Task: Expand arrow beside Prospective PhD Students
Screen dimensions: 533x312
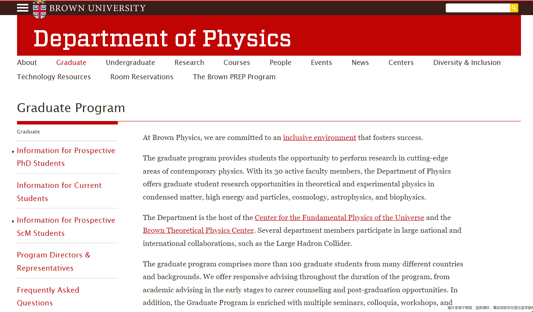Action: point(13,152)
